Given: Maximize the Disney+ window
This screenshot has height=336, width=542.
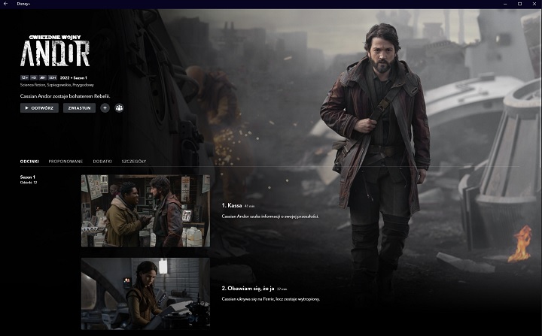Looking at the screenshot, I should coord(519,4).
